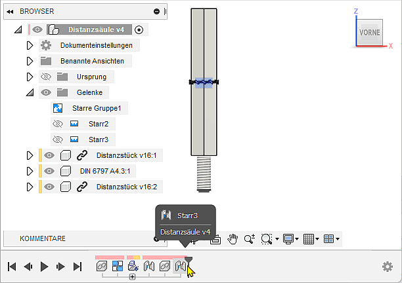Select rigid group feature in timeline
402x283 pixels.
click(118, 267)
